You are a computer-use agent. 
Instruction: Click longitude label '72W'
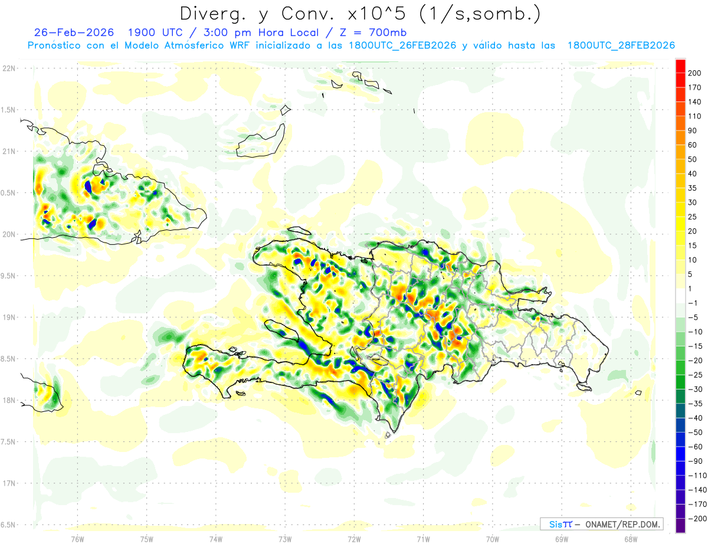click(x=354, y=539)
